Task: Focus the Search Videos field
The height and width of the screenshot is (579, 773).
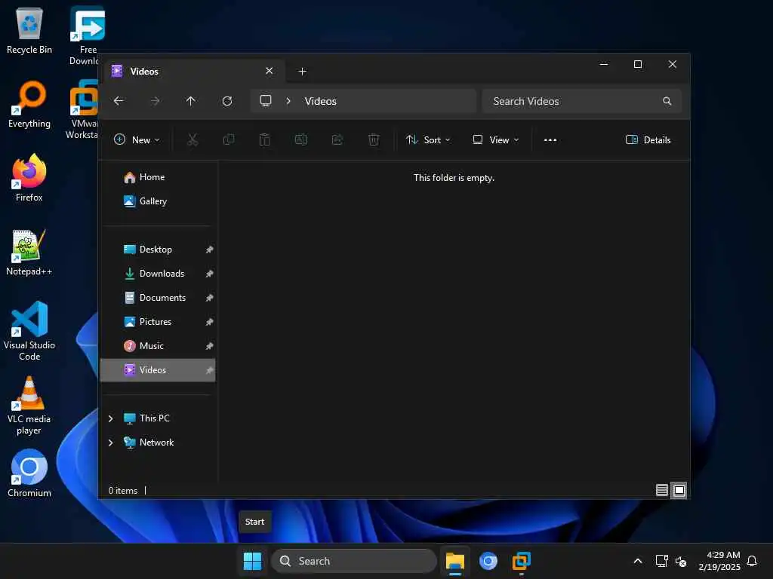Action: pos(582,101)
